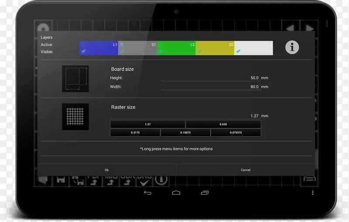Screen dimensions: 349x222
Task: Toggle visibility of the L2 layer
Action: 161,51
